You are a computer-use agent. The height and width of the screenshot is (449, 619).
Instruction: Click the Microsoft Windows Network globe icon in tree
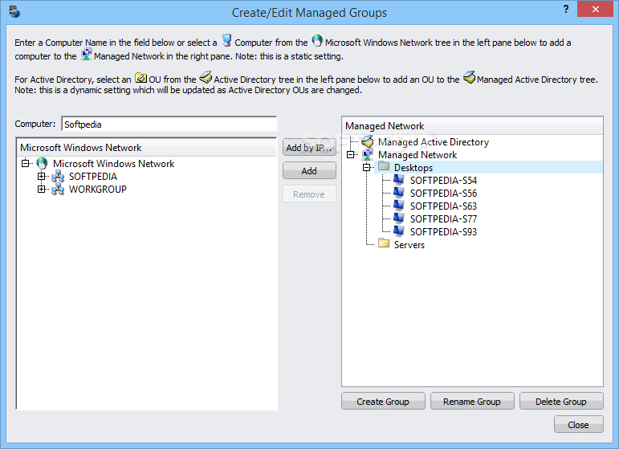click(42, 163)
